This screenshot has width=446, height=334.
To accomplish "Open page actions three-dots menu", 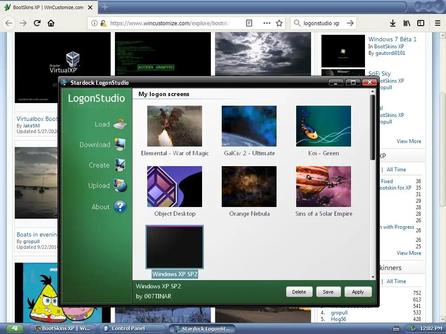I will coord(267,23).
